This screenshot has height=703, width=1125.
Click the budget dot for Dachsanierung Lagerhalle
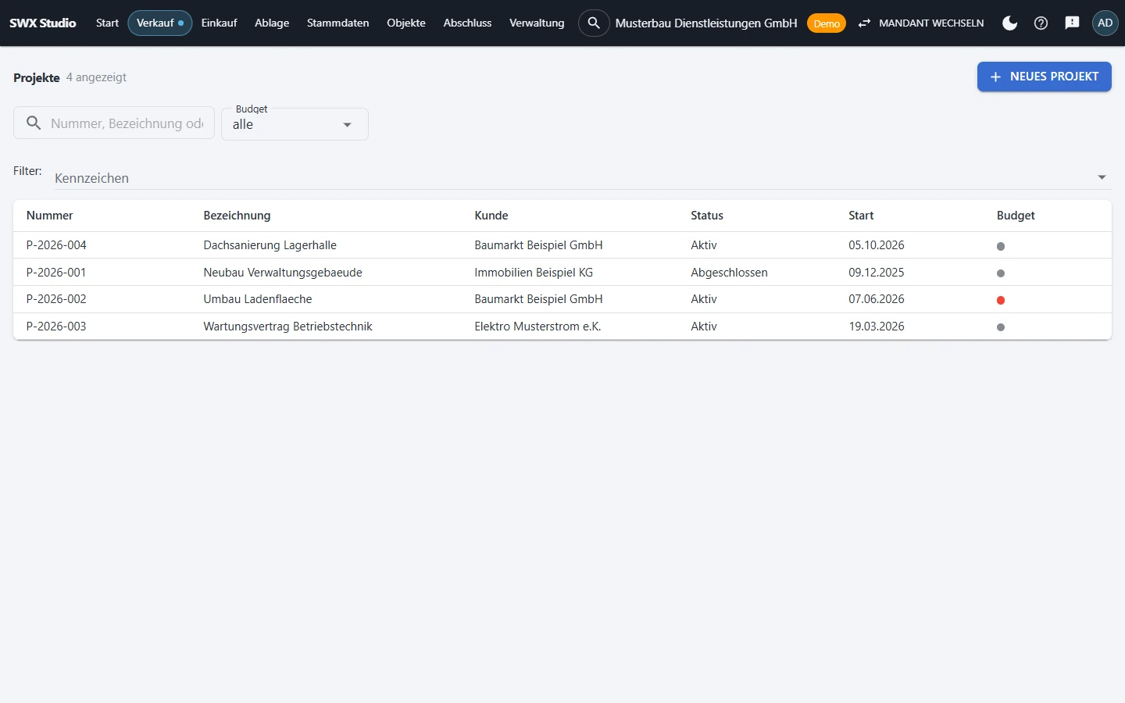click(1001, 246)
